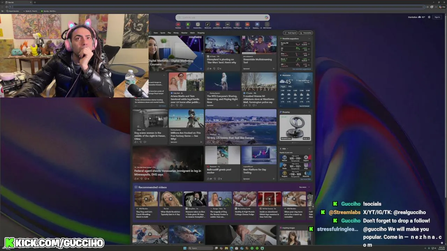This screenshot has height=251, width=447.
Task: Click the browser address bar
Action: [217, 7]
